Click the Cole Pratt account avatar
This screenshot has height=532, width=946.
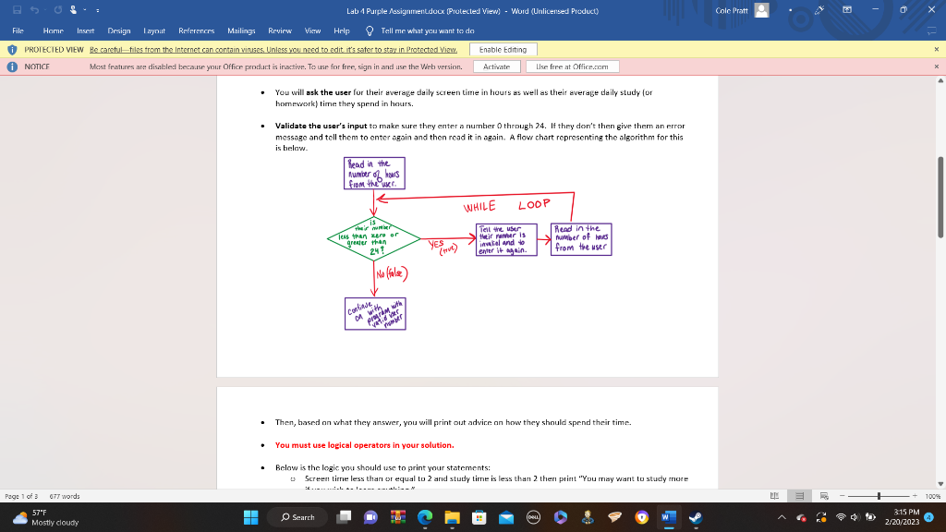click(x=761, y=10)
